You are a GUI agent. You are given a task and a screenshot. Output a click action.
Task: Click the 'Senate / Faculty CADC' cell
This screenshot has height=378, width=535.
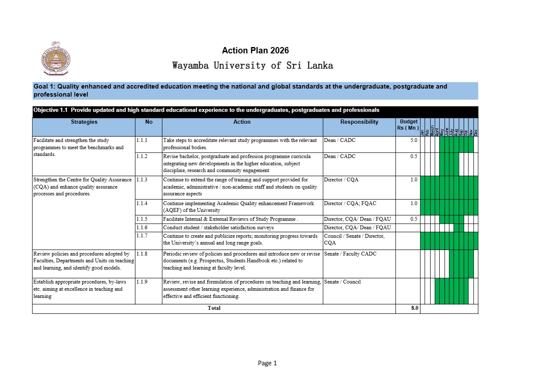tap(359, 264)
